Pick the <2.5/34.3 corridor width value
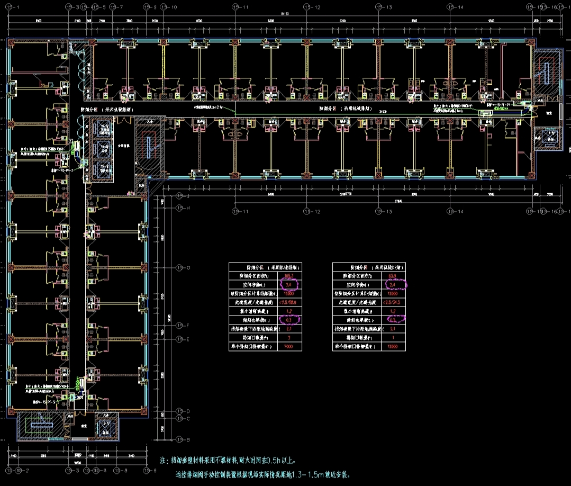 click(x=392, y=302)
